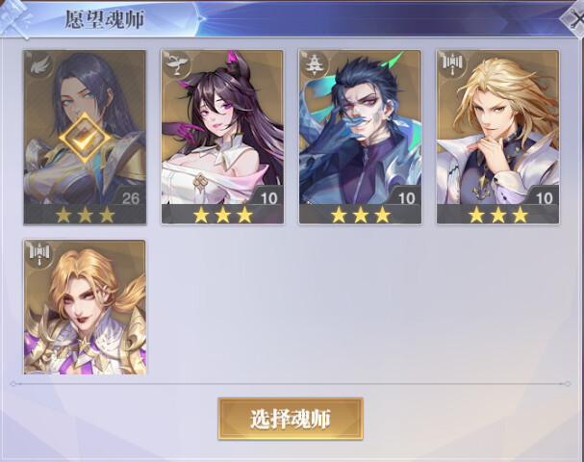Uncheck the golden diamond checkmark on first card
The height and width of the screenshot is (462, 584).
tap(85, 138)
